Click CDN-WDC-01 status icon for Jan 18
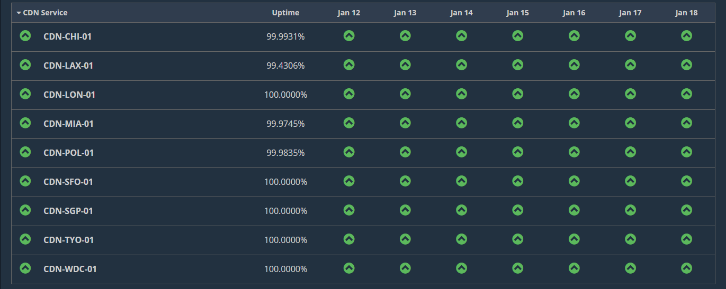726x289 pixels. [x=686, y=268]
